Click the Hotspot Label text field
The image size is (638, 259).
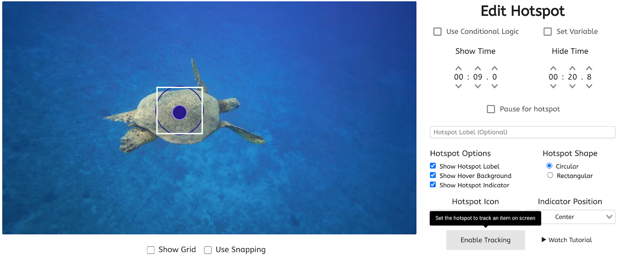click(522, 132)
